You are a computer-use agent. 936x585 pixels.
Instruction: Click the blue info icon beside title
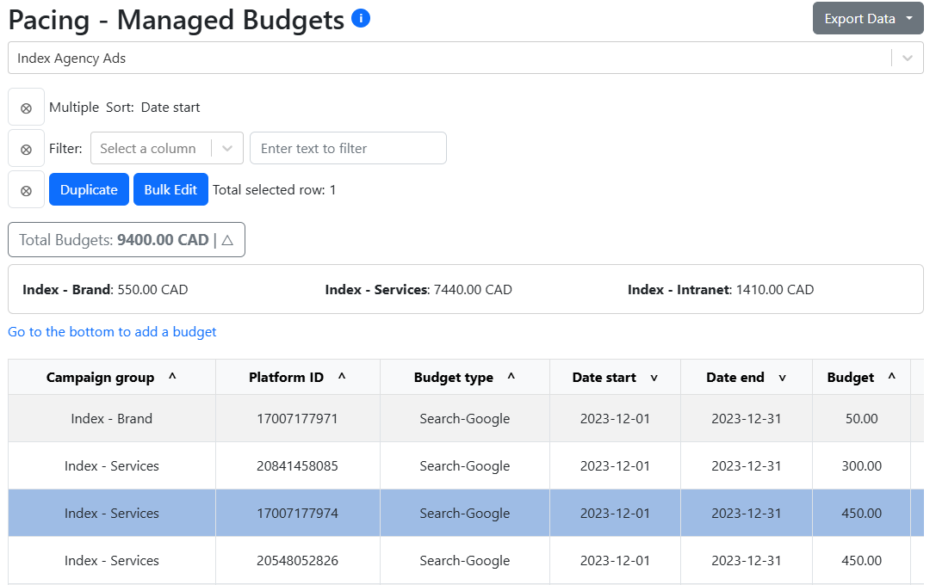click(361, 18)
